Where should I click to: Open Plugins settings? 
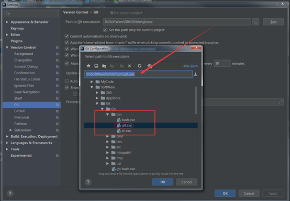16,41
